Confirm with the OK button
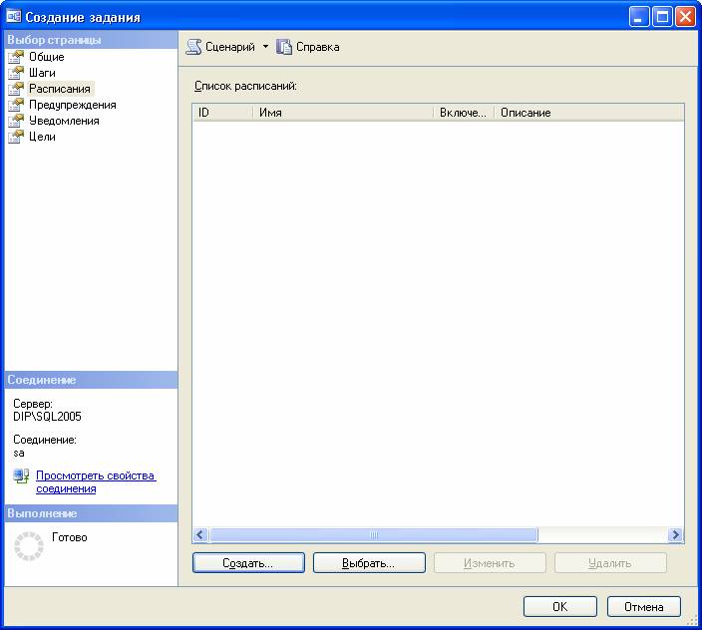This screenshot has width=702, height=630. (559, 606)
